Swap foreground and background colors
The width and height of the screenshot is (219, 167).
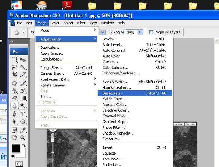coord(24,145)
